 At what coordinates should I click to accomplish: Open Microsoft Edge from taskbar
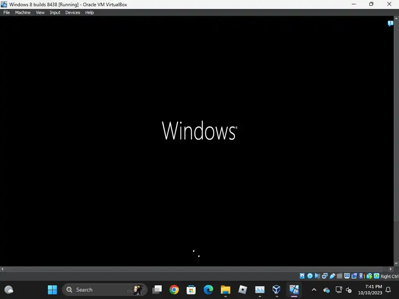click(x=208, y=290)
